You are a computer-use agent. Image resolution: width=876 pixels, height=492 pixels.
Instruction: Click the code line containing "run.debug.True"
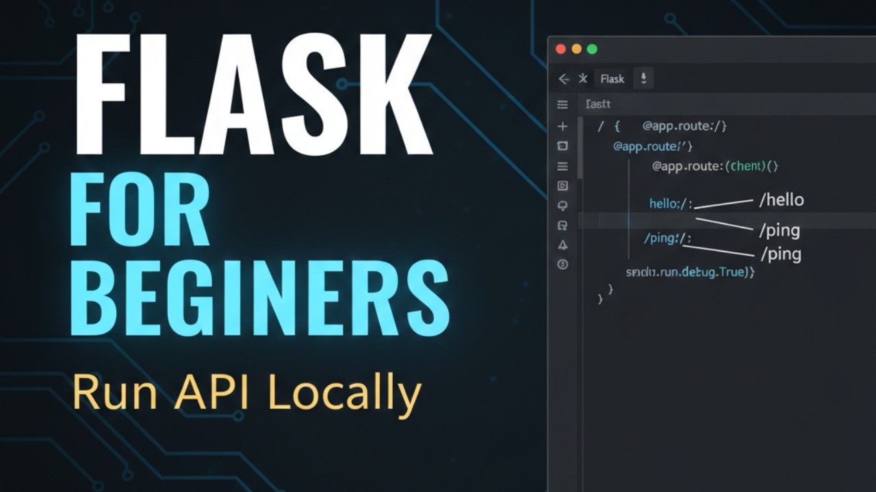[x=690, y=272]
